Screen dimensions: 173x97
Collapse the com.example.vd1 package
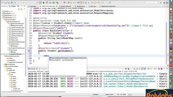click(6, 22)
